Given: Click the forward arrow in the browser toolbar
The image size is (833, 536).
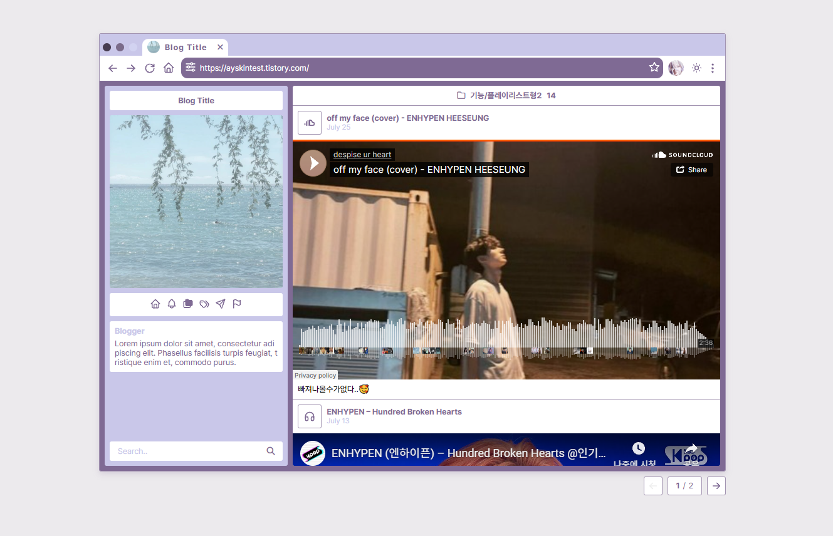Looking at the screenshot, I should pos(131,68).
